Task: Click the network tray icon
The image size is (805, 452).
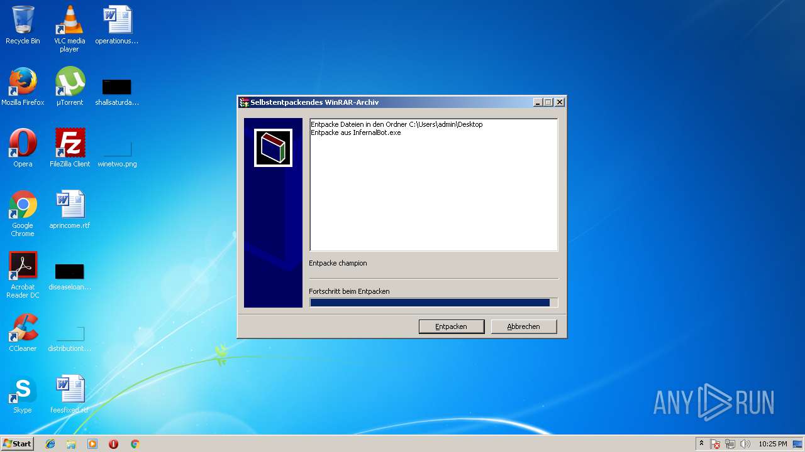Action: 730,444
